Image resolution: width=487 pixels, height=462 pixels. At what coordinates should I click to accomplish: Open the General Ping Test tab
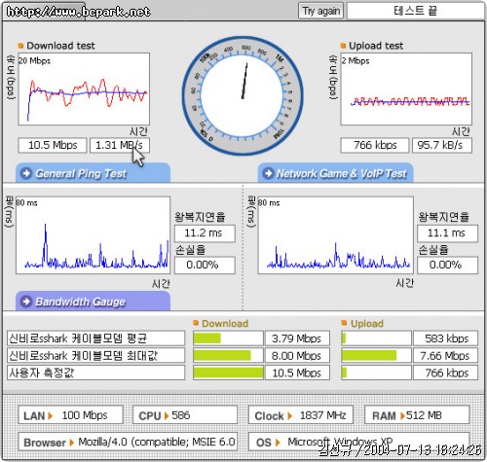coord(93,173)
